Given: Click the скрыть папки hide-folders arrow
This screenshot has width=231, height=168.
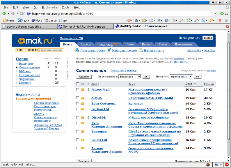Looking at the screenshot, I should [67, 59].
